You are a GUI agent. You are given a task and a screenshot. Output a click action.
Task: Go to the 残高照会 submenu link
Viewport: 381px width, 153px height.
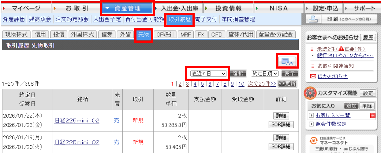(x=40, y=20)
